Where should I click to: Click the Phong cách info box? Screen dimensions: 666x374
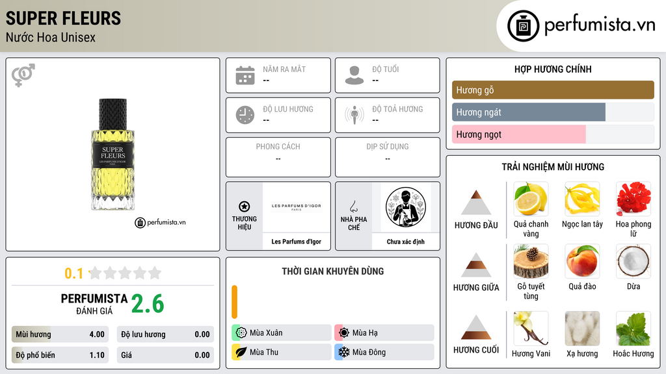pos(278,157)
